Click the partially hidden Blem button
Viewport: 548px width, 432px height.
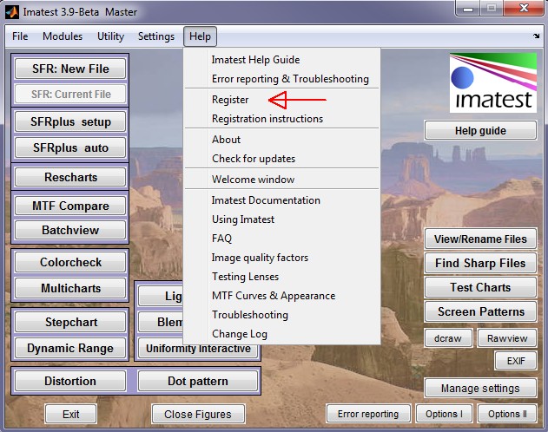point(161,322)
